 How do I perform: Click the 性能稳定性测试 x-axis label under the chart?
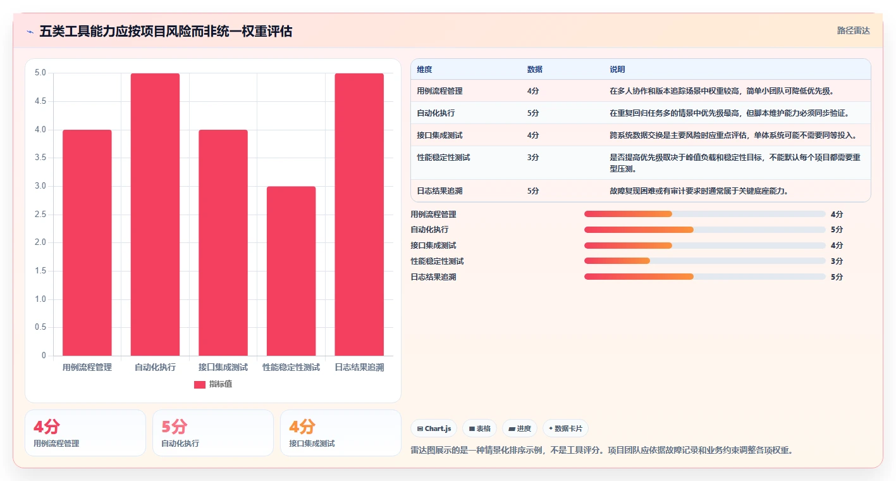coord(291,367)
